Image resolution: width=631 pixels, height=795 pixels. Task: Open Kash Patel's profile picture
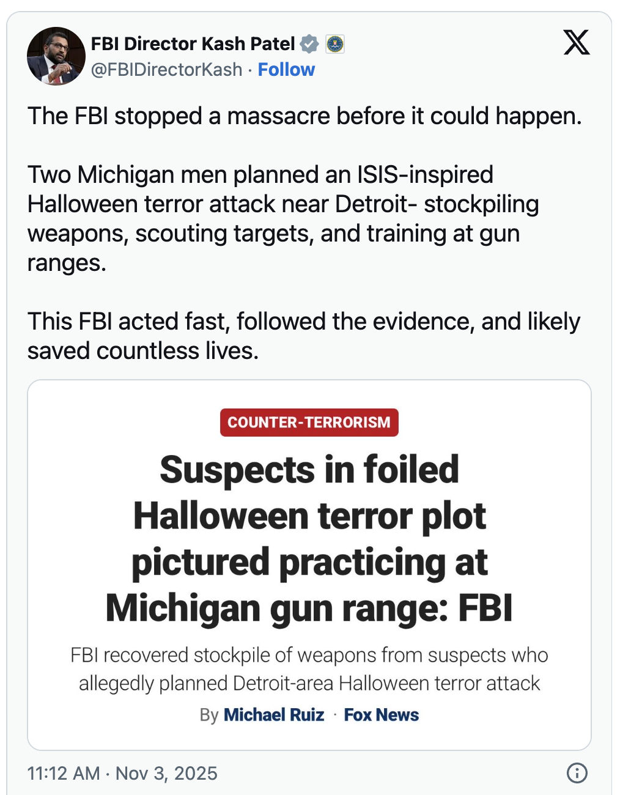56,56
